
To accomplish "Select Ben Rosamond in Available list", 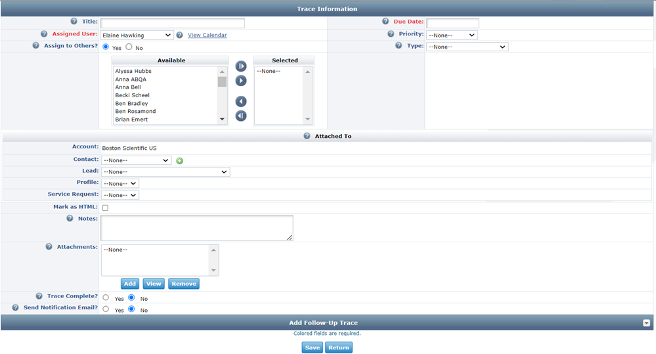I will coord(135,111).
